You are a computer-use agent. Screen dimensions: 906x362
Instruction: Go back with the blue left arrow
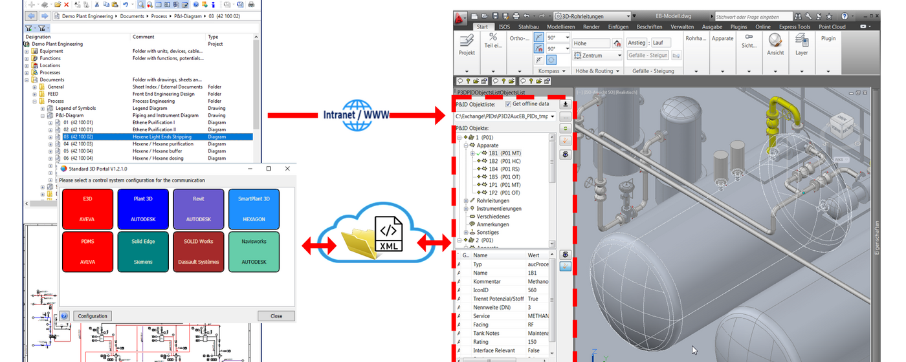coord(32,16)
